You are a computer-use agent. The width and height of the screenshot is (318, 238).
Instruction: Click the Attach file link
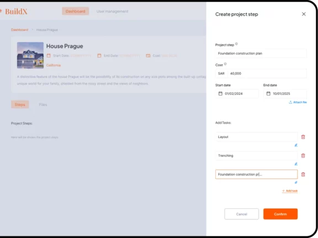pos(298,102)
